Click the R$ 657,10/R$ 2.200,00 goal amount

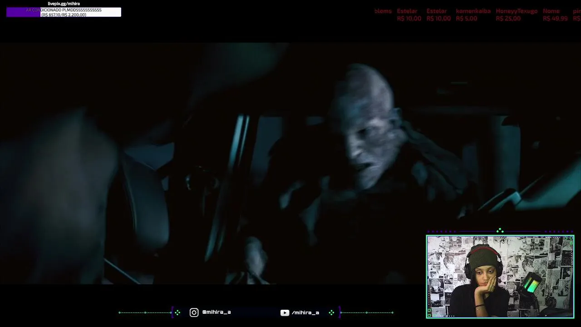click(64, 15)
